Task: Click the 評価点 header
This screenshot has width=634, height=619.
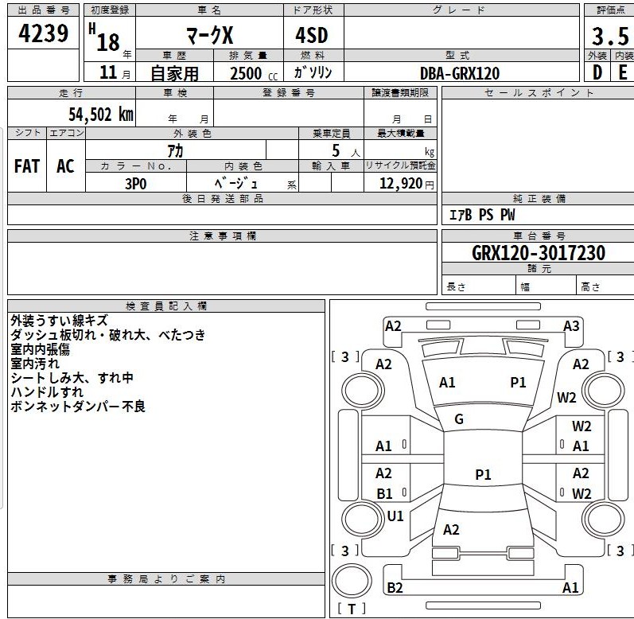Action: [x=611, y=10]
